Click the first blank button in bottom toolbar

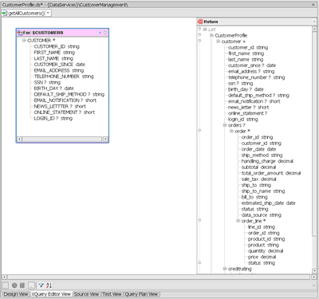click(6, 285)
